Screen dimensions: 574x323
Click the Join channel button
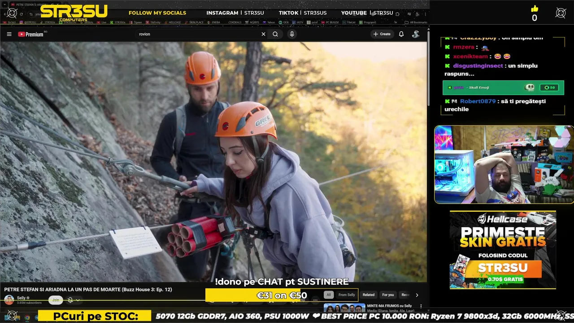[56, 300]
